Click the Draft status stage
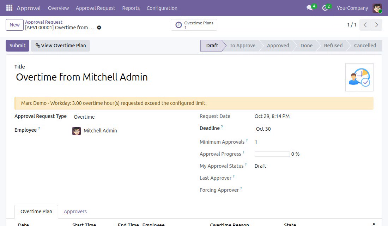This screenshot has width=388, height=226. coord(212,46)
